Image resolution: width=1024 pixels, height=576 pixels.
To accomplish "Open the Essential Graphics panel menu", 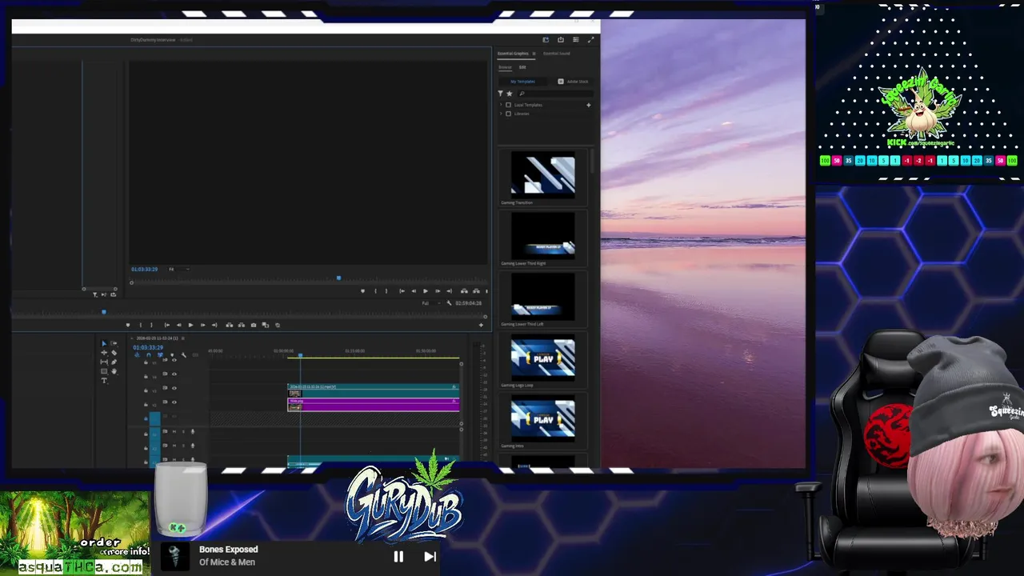I will 534,54.
